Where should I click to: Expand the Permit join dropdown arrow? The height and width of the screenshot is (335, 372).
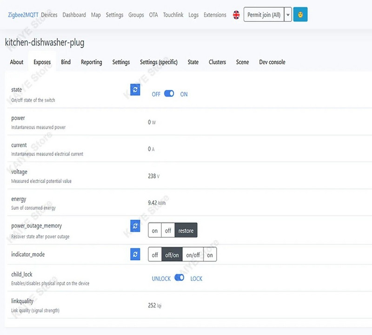(288, 15)
